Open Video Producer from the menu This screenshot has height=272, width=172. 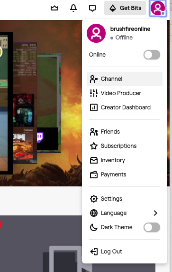pos(125,93)
